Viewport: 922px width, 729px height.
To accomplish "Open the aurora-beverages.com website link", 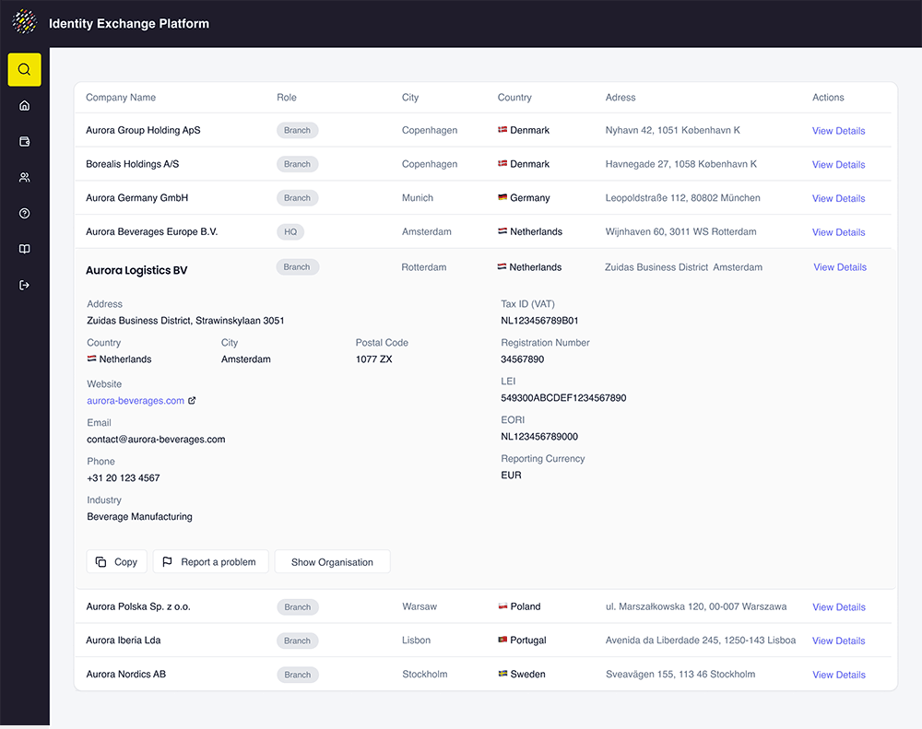I will (x=134, y=400).
